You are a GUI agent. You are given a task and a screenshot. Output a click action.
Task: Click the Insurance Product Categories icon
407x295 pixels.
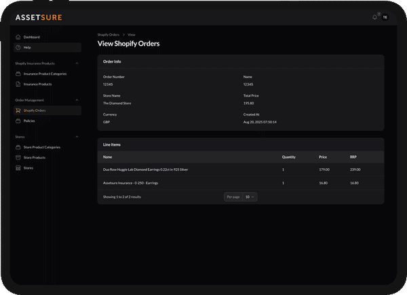[18, 73]
